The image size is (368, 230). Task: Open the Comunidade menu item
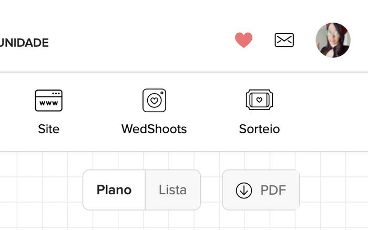click(24, 43)
